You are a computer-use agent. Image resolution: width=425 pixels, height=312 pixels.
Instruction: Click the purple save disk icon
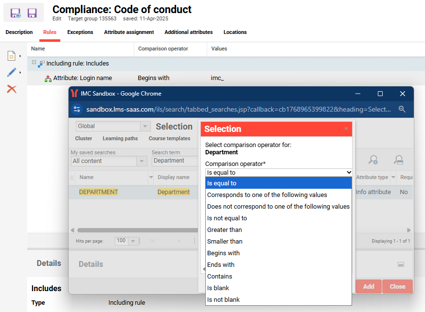32,13
